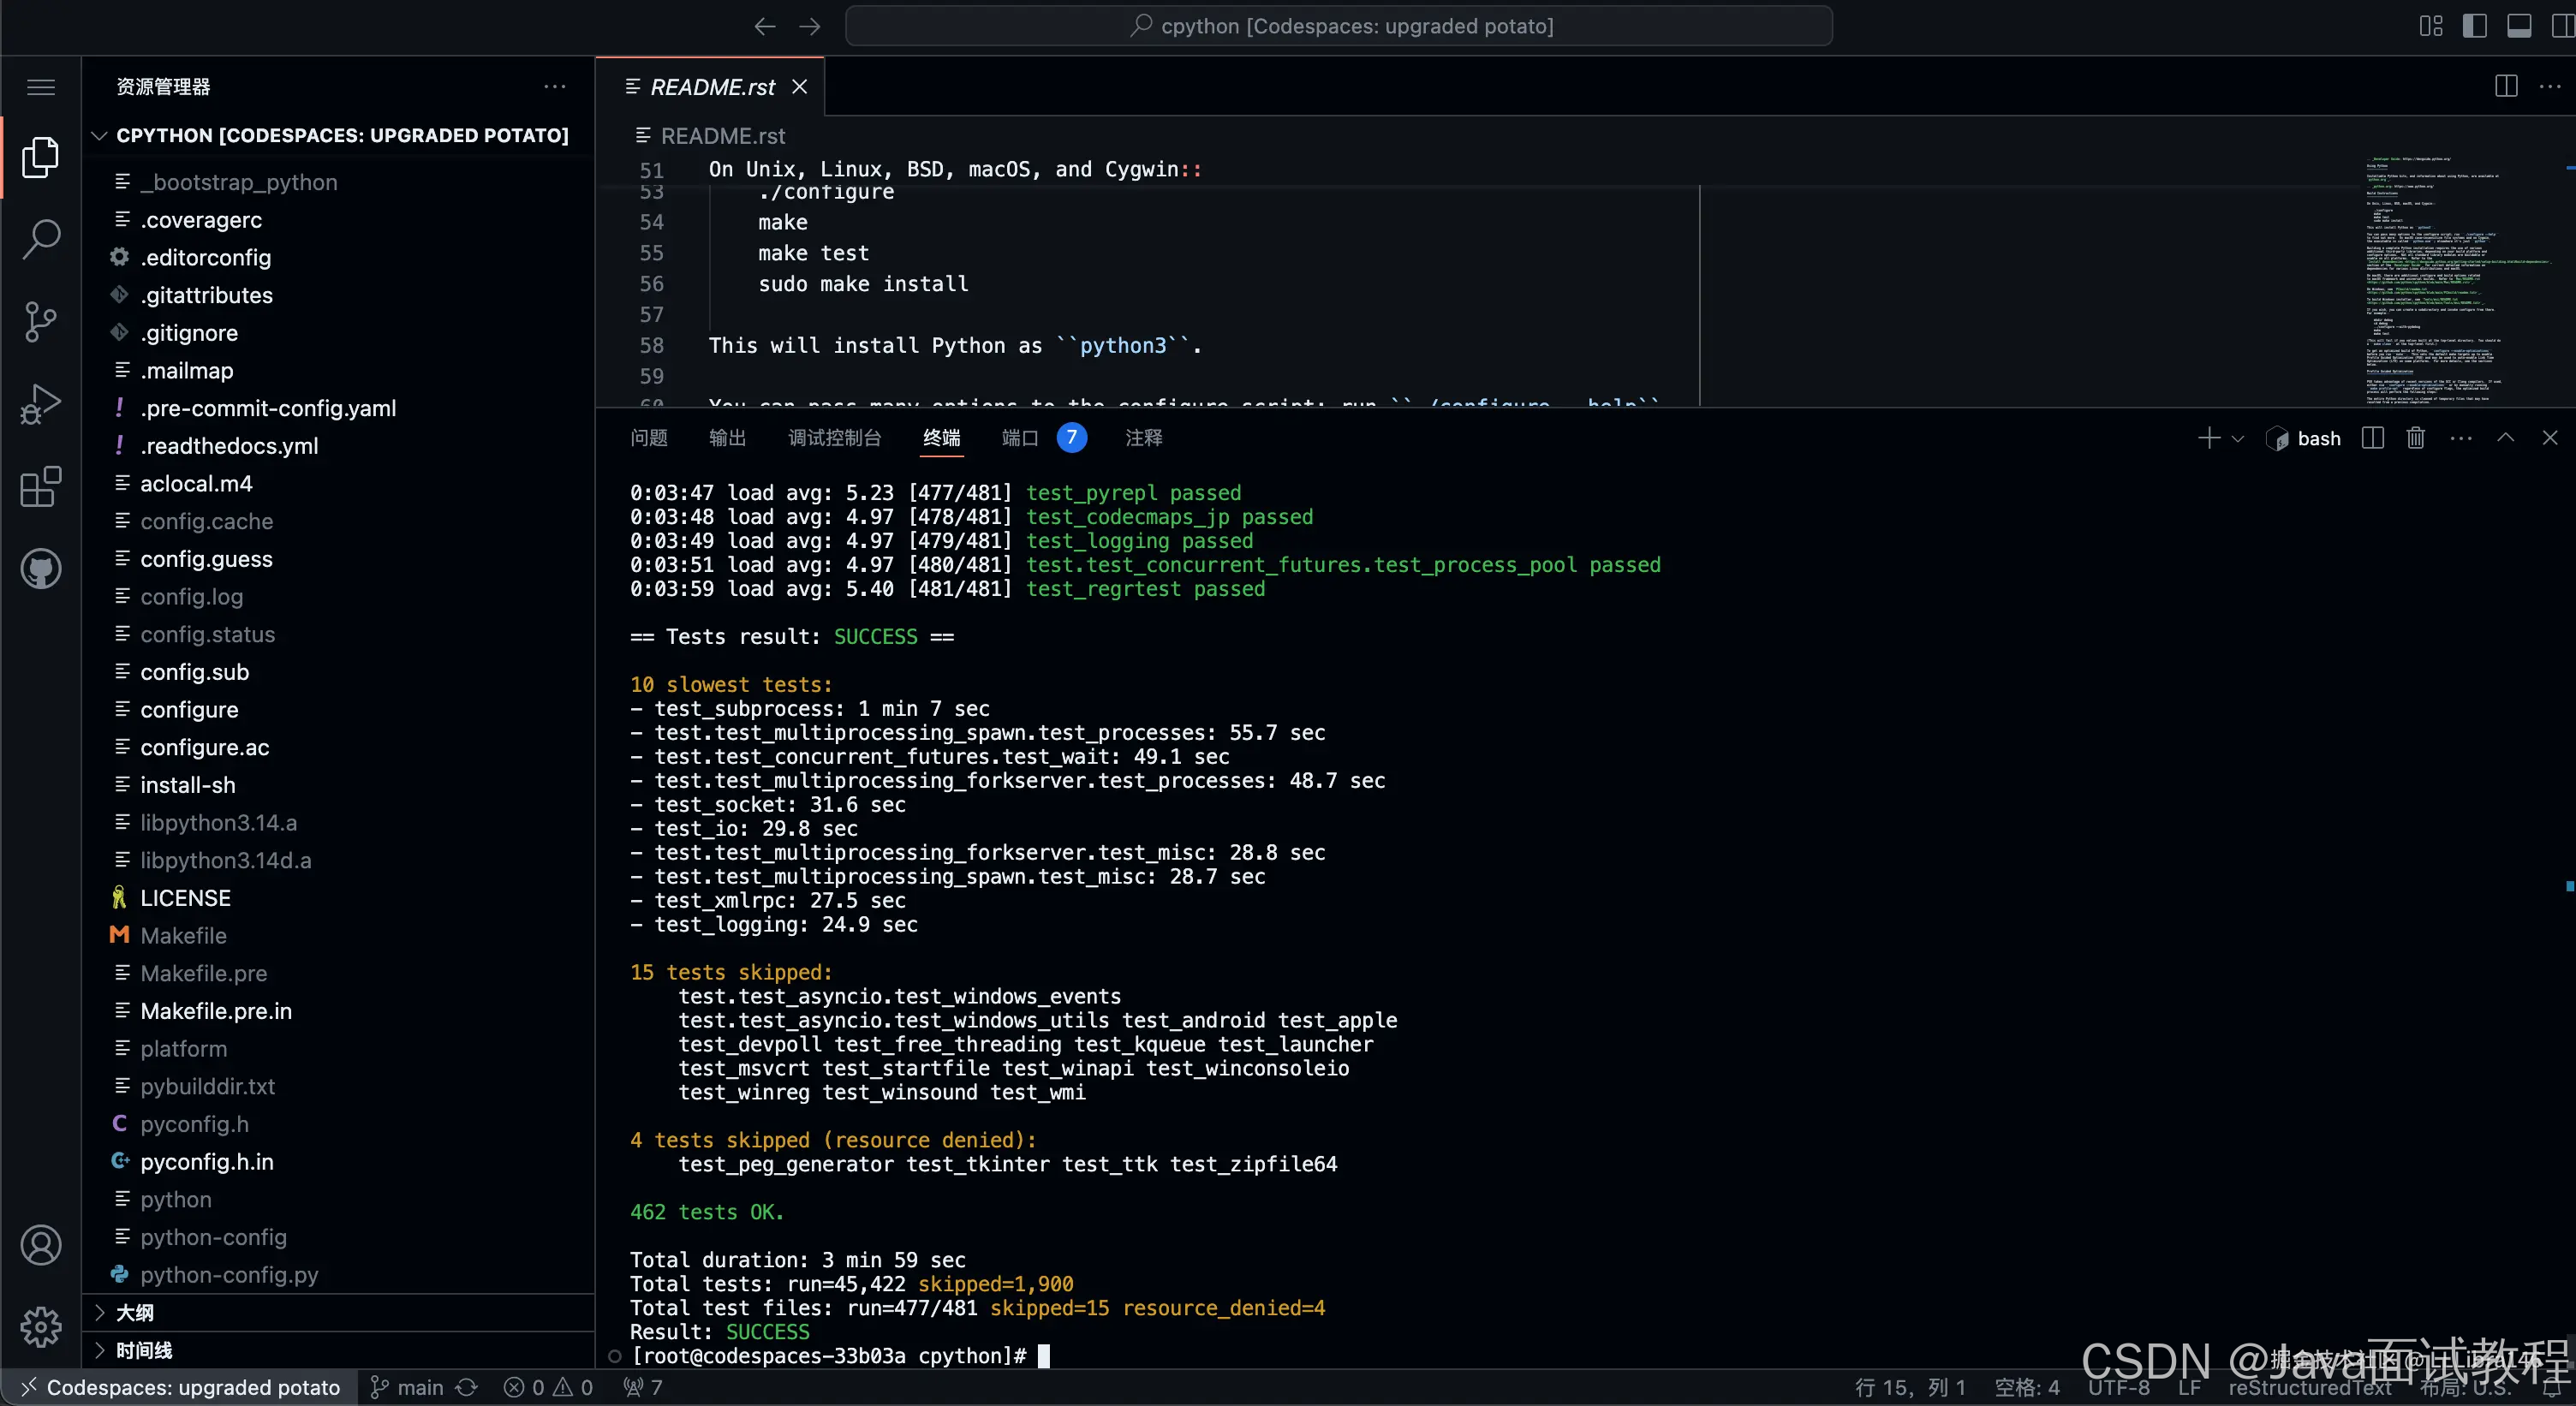The width and height of the screenshot is (2576, 1406).
Task: Kill terminal with the trash icon
Action: [2416, 438]
